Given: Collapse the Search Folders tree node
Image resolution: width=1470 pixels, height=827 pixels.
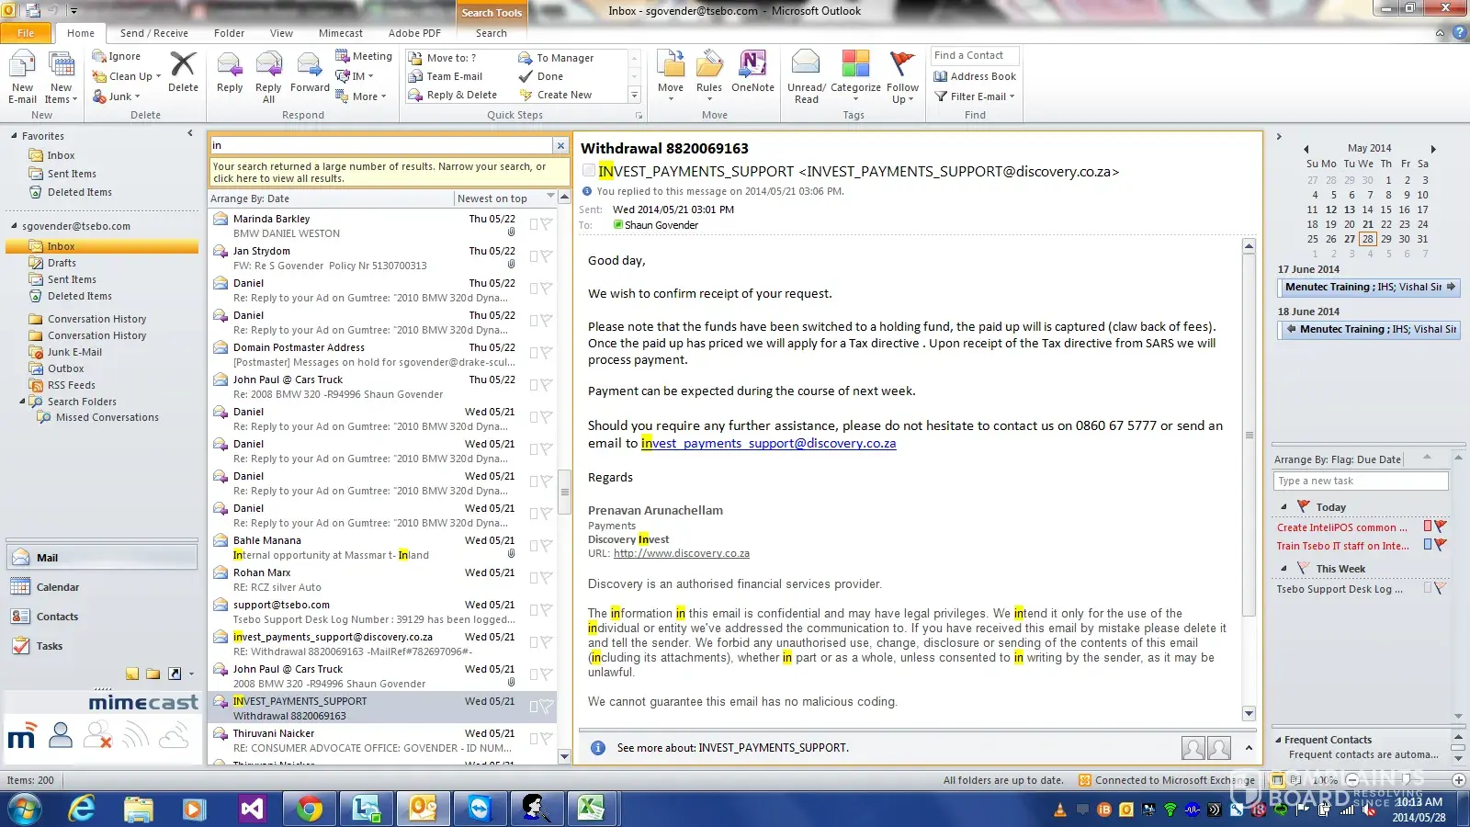Looking at the screenshot, I should pos(22,402).
